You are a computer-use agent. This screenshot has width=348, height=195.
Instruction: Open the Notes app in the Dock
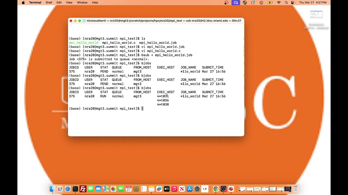coord(151,189)
